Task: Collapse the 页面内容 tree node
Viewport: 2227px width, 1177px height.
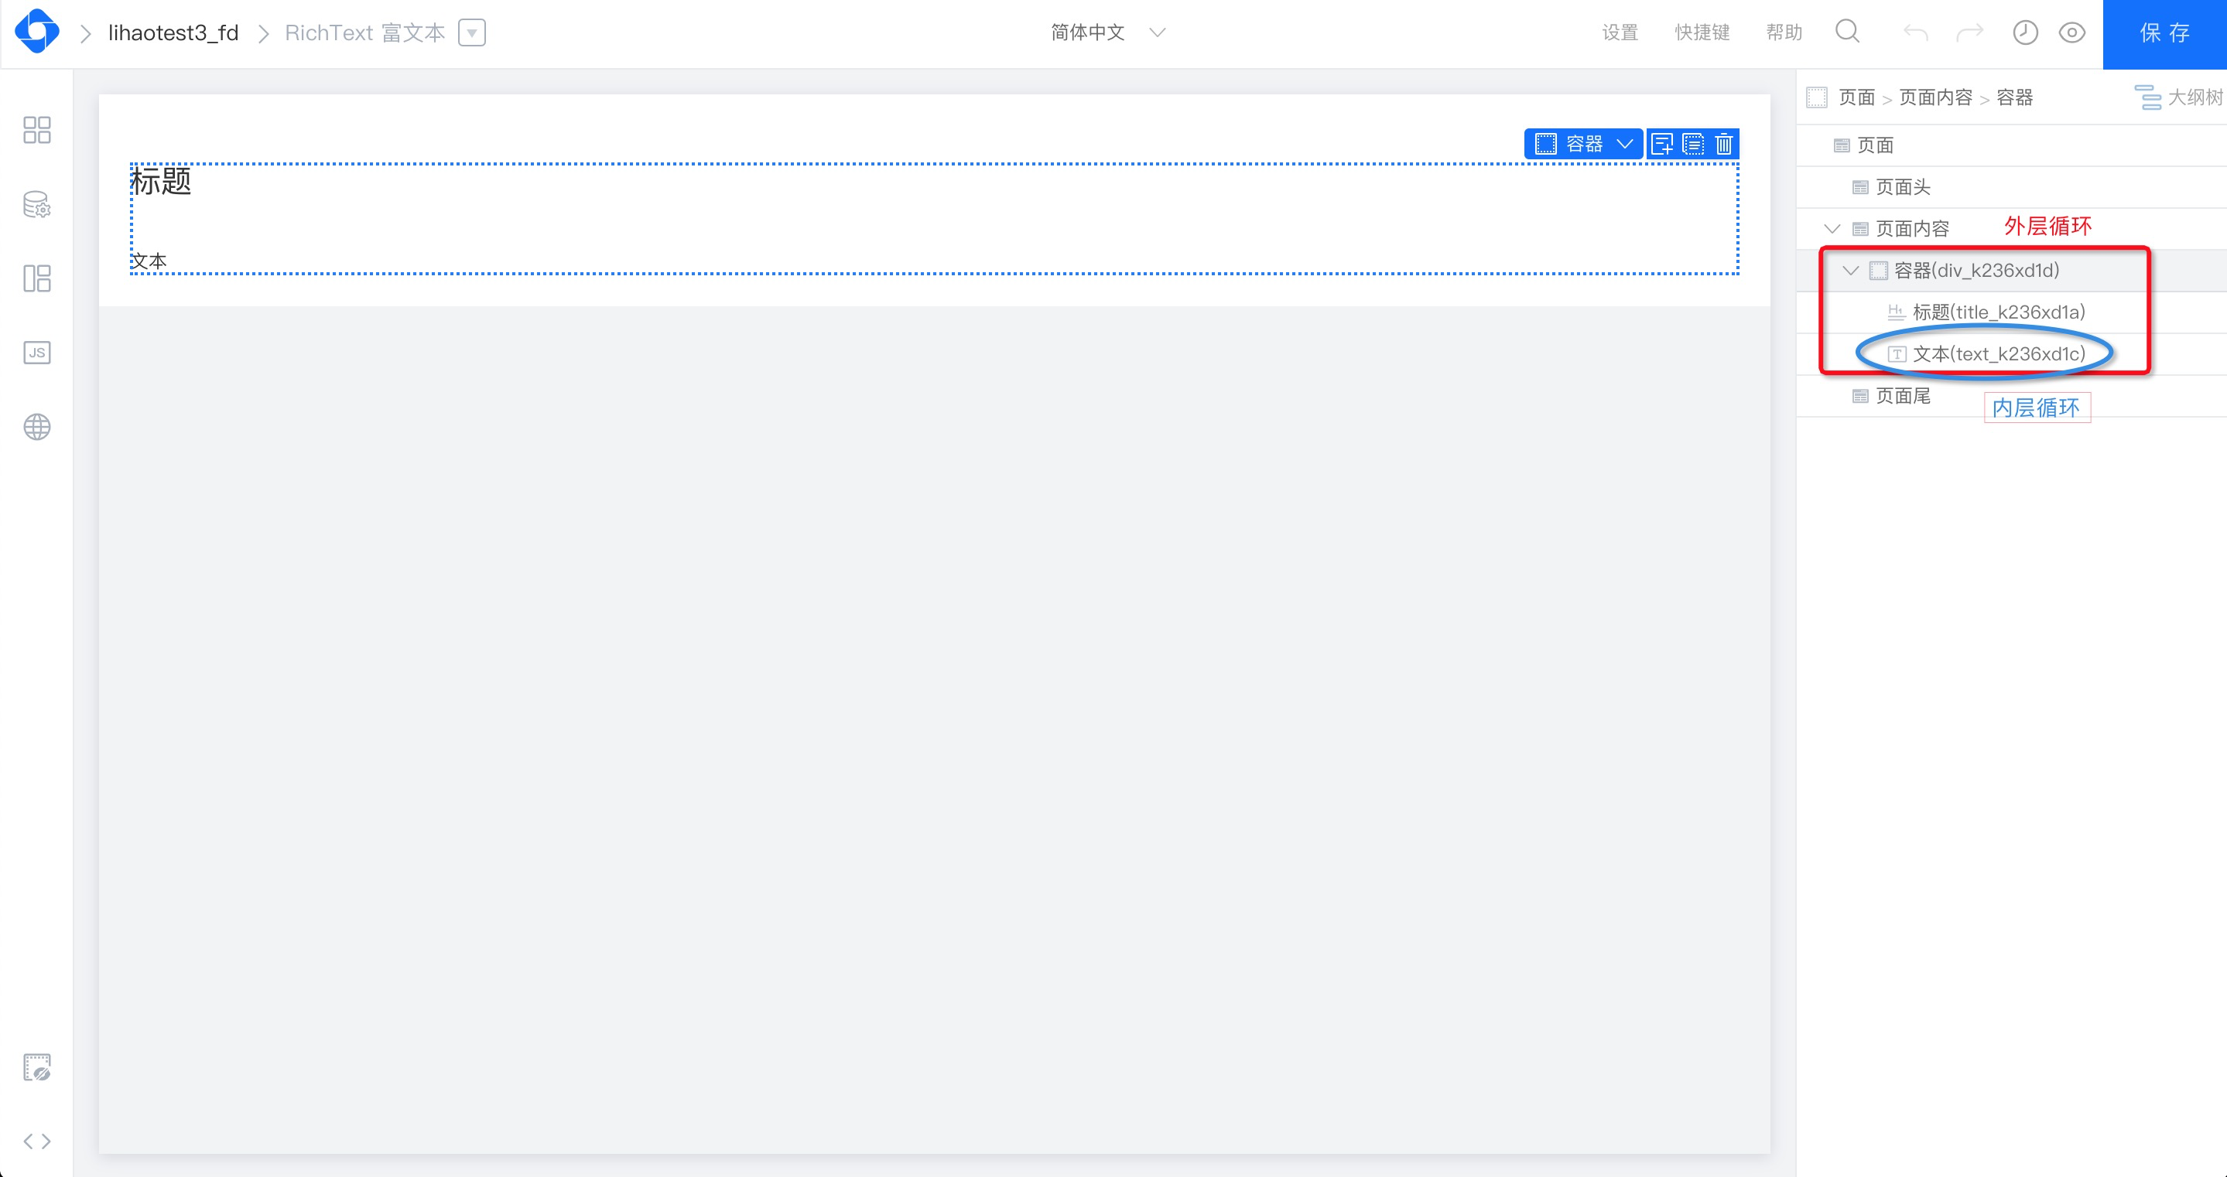Action: point(1832,229)
